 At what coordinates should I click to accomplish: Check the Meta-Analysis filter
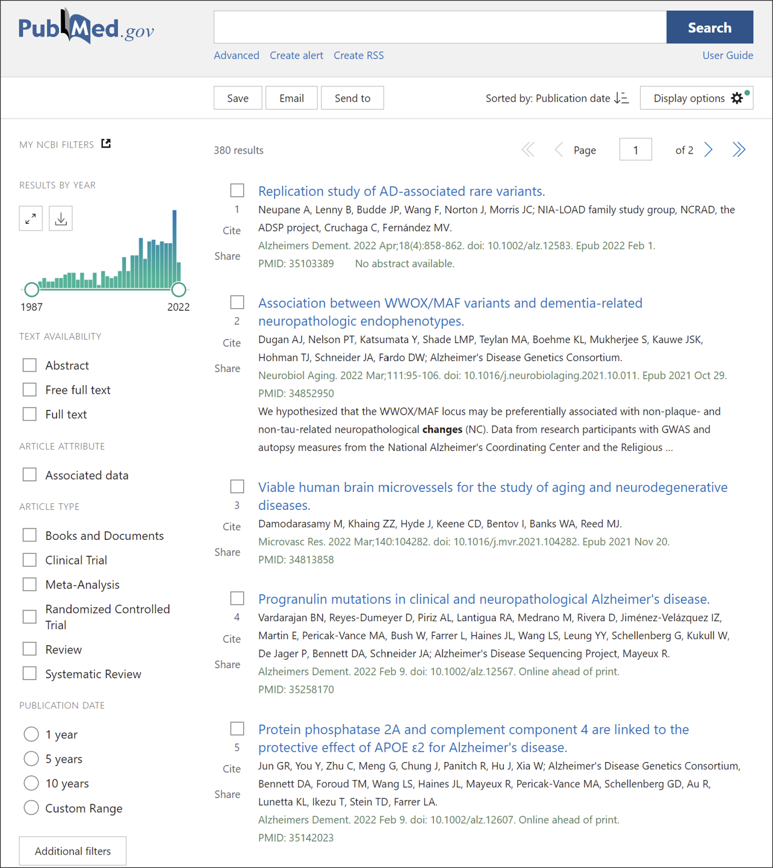[x=29, y=584]
